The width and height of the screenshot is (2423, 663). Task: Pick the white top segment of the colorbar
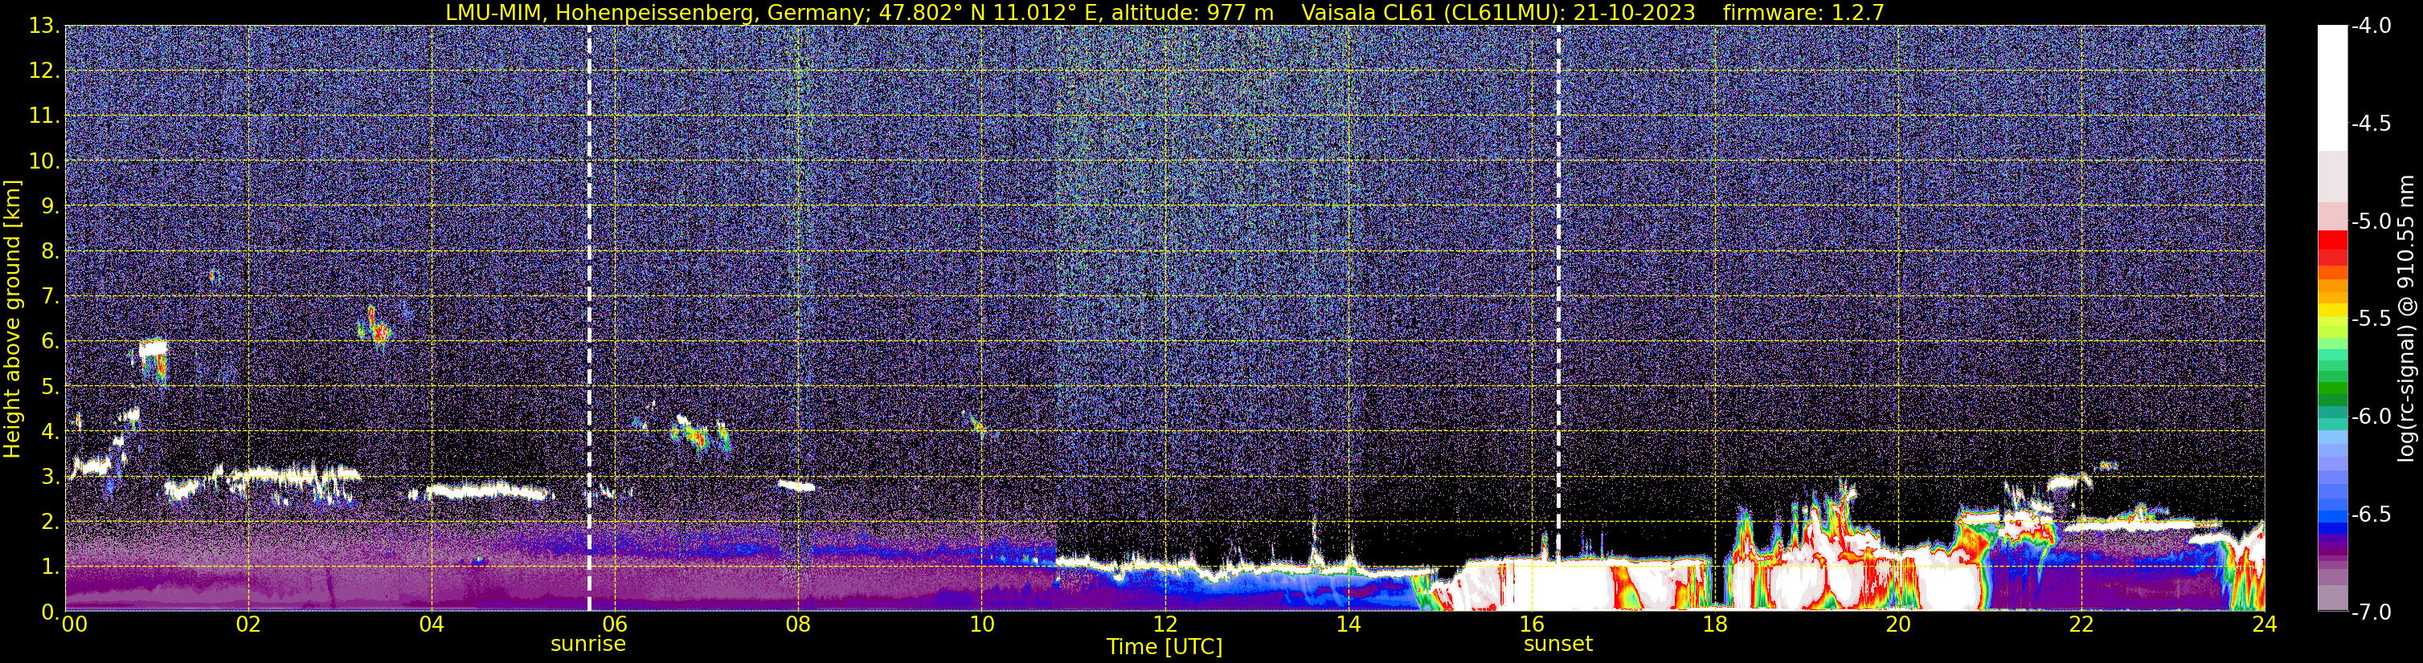[2331, 87]
